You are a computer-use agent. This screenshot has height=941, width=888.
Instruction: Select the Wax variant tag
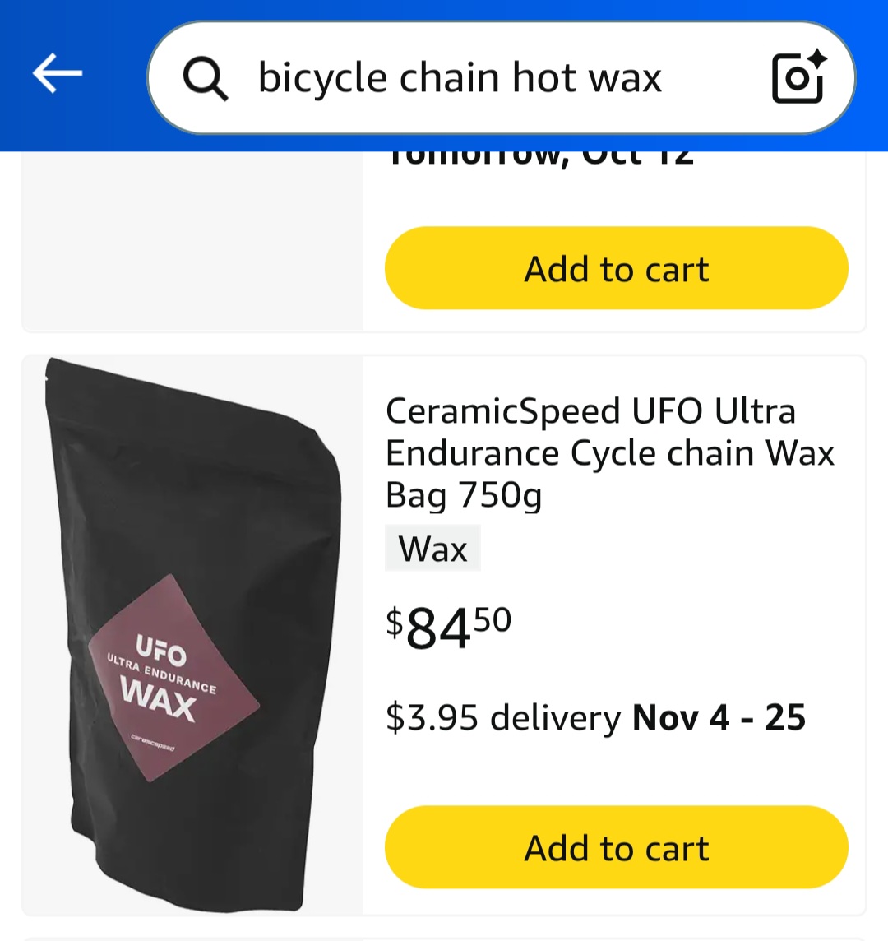(x=432, y=548)
